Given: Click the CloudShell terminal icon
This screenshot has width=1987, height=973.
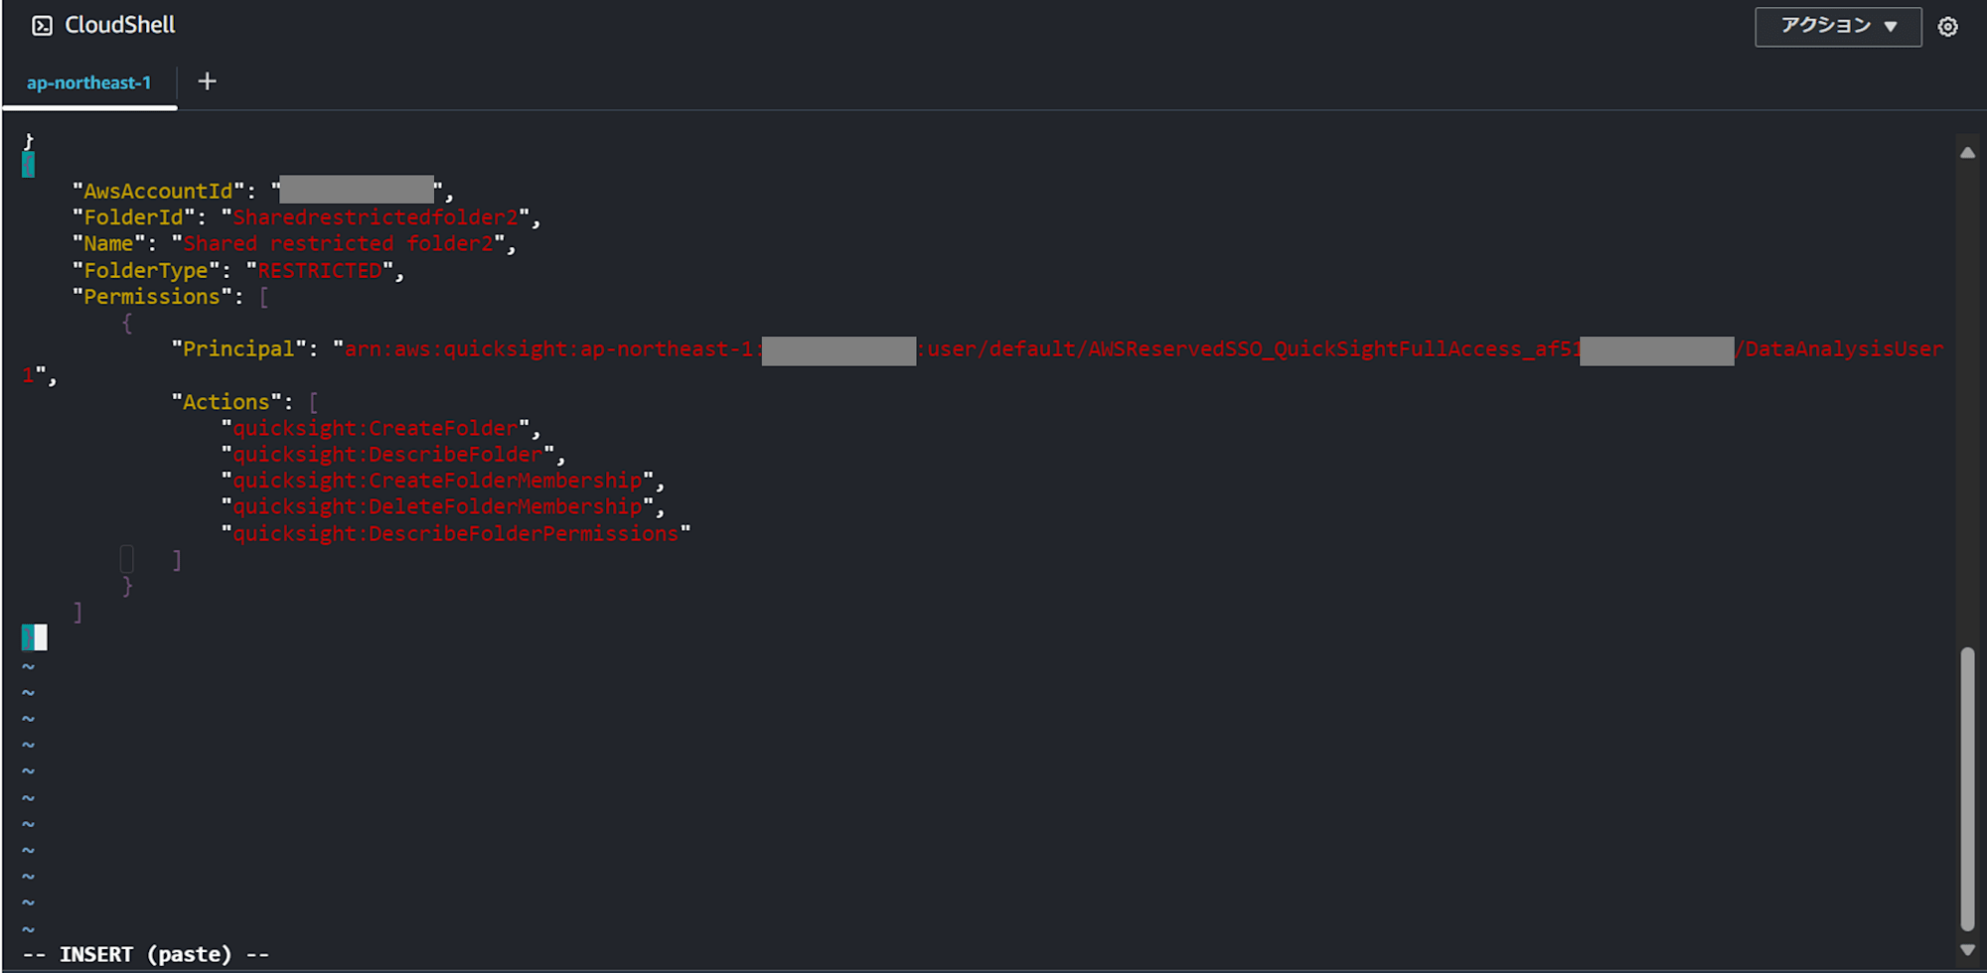Looking at the screenshot, I should click(42, 26).
